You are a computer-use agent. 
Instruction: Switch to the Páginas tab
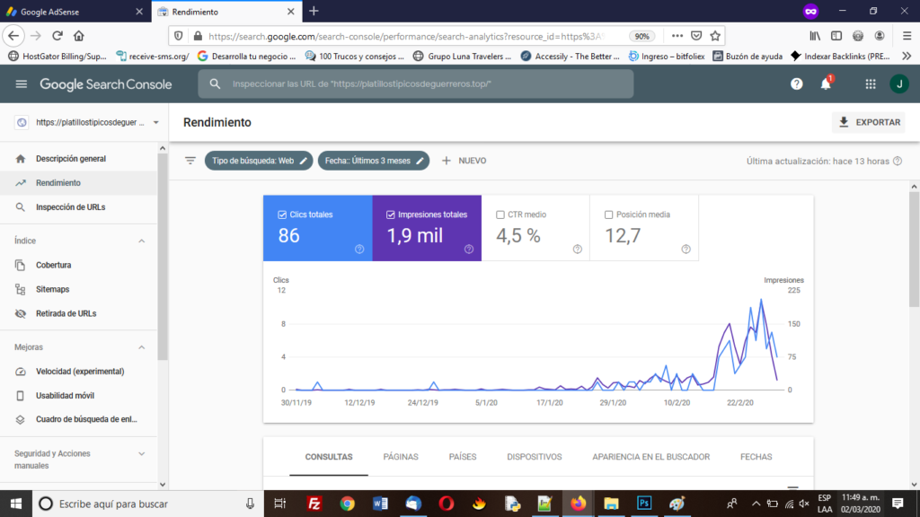click(401, 457)
